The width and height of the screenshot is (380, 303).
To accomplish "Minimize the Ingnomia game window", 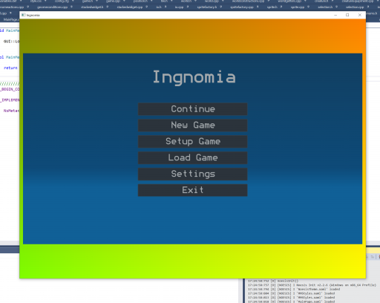I will 335,15.
